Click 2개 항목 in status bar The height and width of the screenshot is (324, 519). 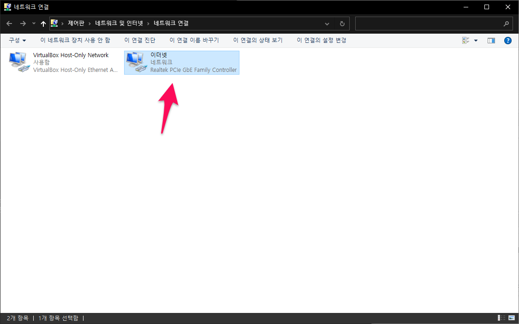[x=18, y=318]
